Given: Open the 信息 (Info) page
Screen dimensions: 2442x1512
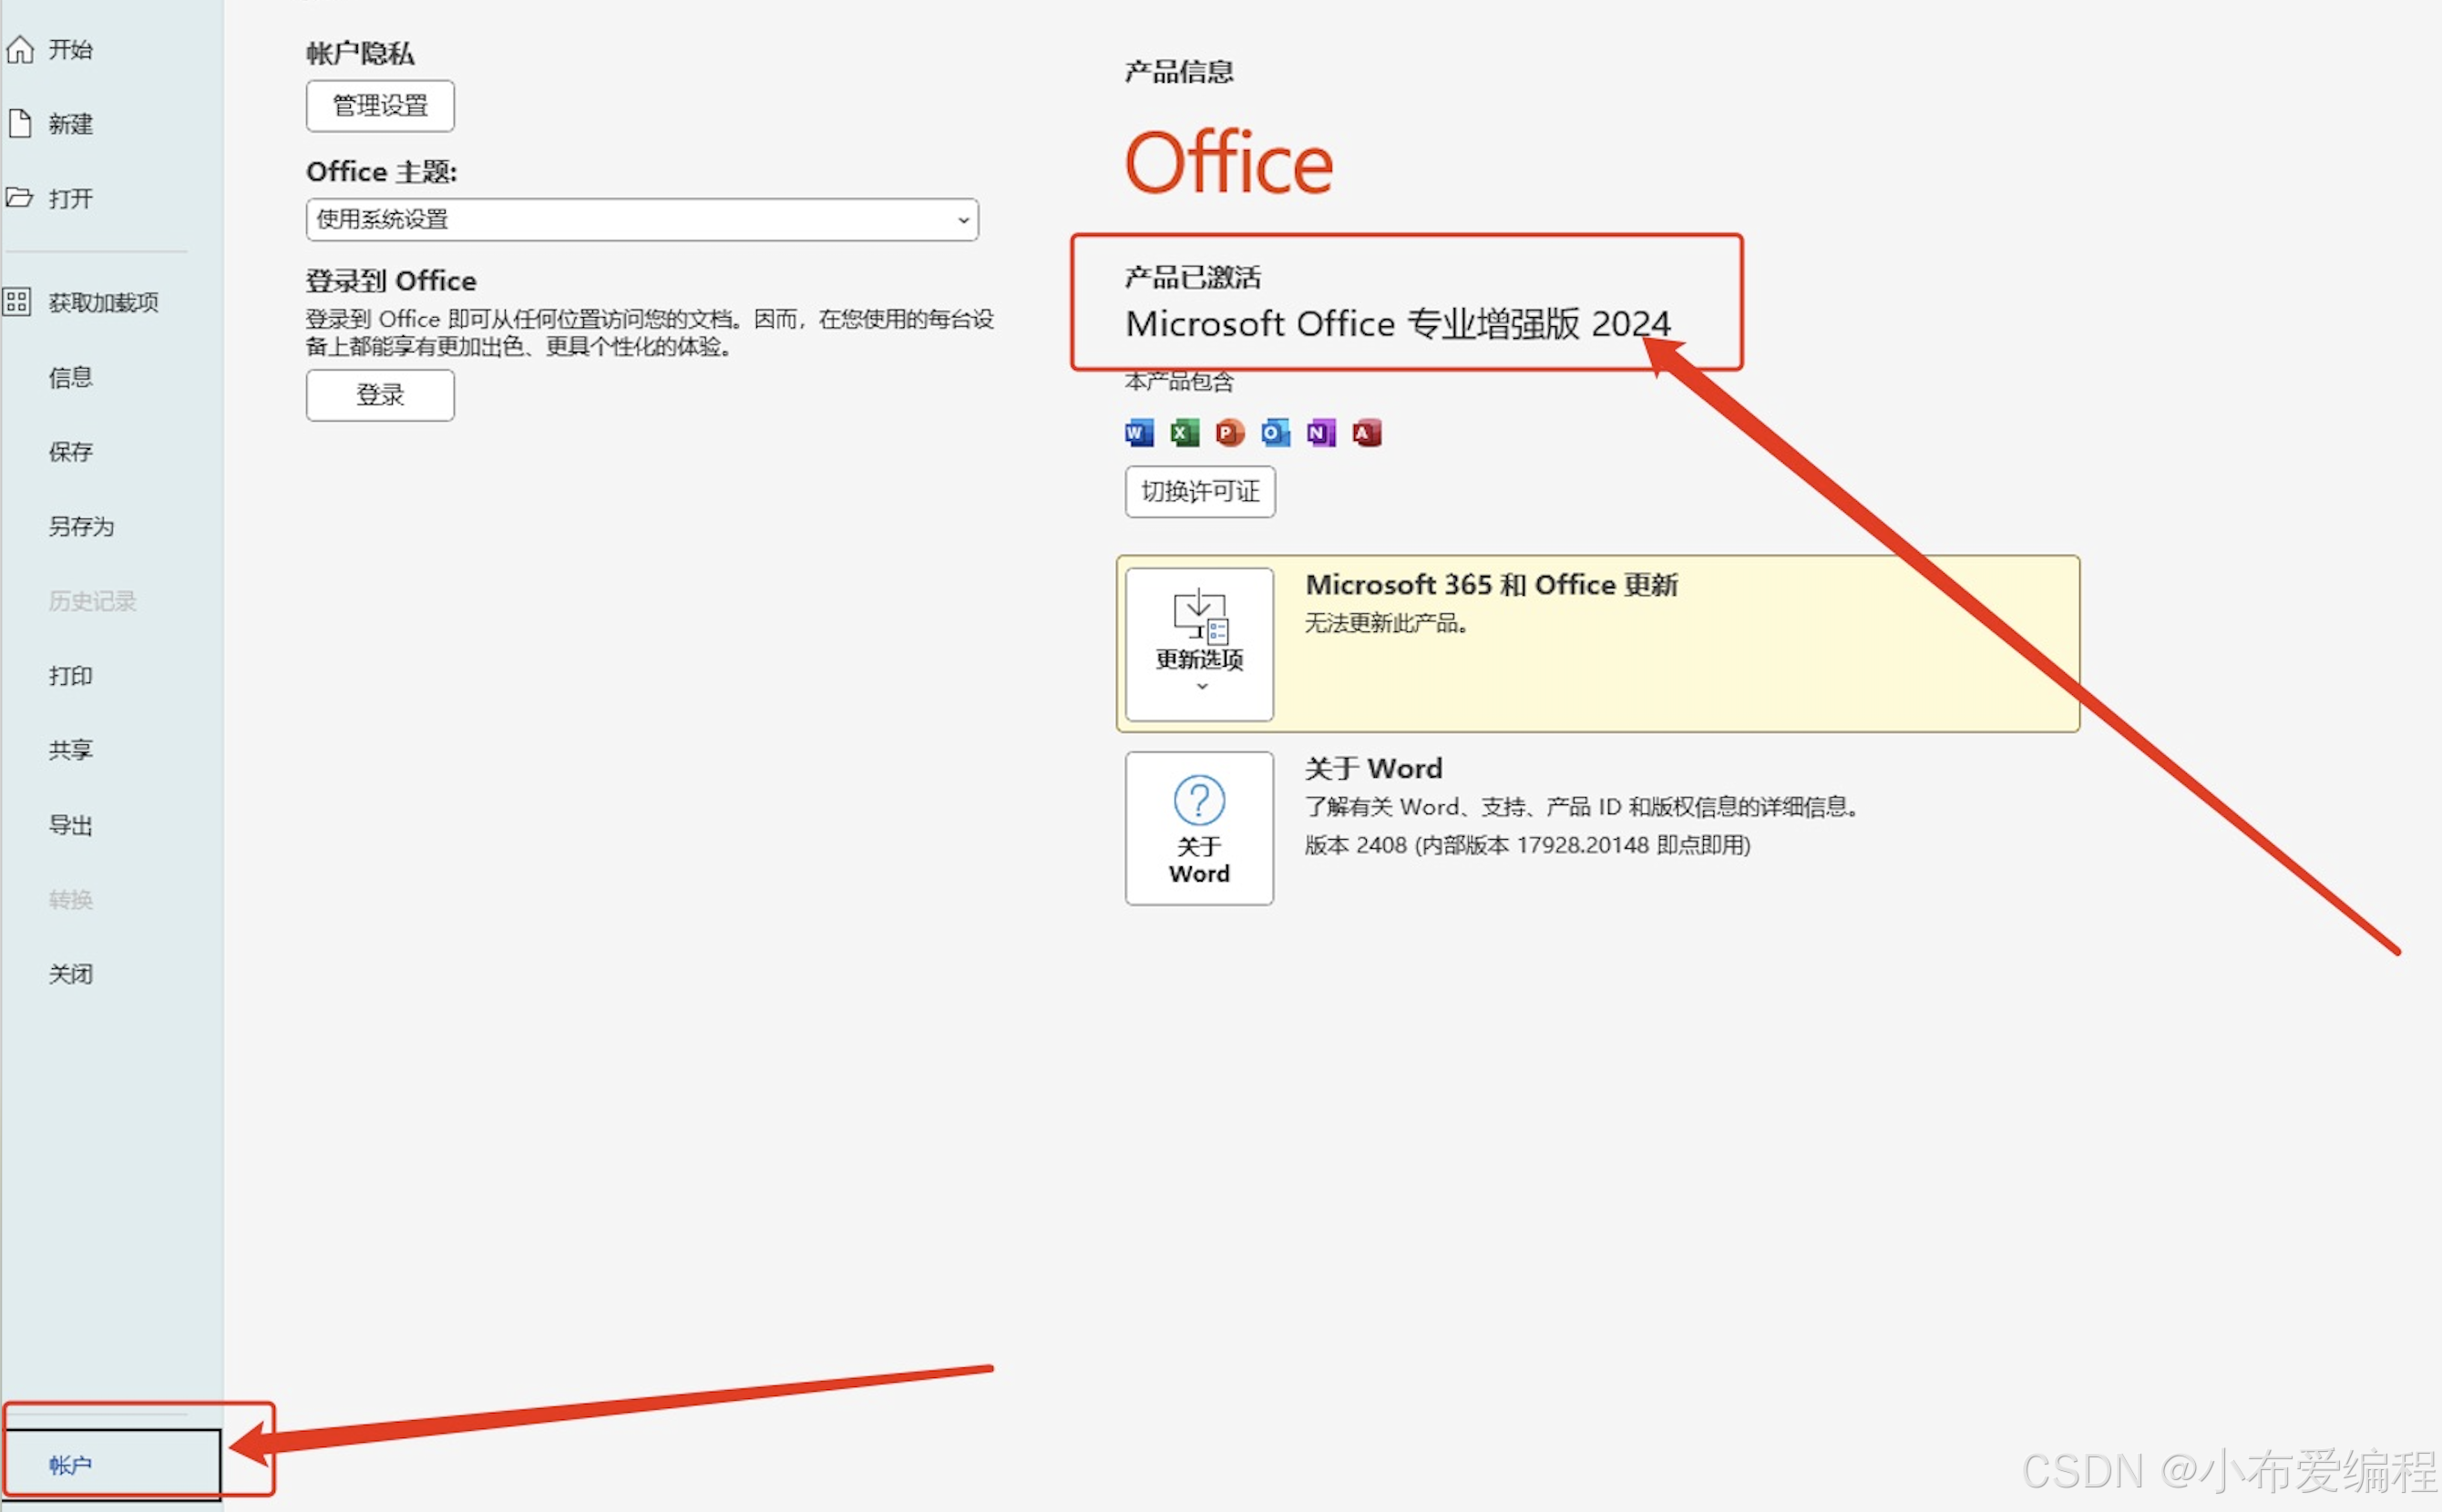Looking at the screenshot, I should click(x=71, y=377).
